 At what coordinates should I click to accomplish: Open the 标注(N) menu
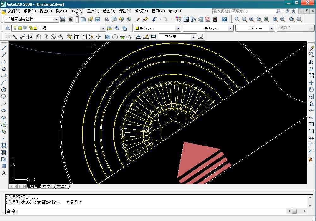pos(125,11)
